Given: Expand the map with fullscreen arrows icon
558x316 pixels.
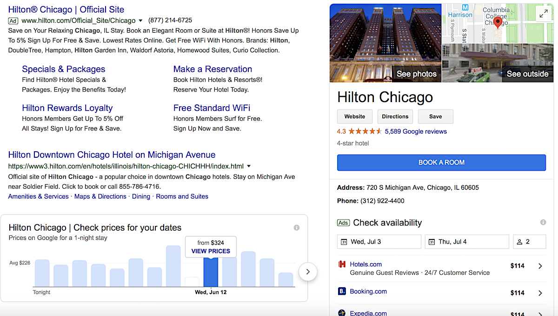Looking at the screenshot, I should pyautogui.click(x=543, y=14).
